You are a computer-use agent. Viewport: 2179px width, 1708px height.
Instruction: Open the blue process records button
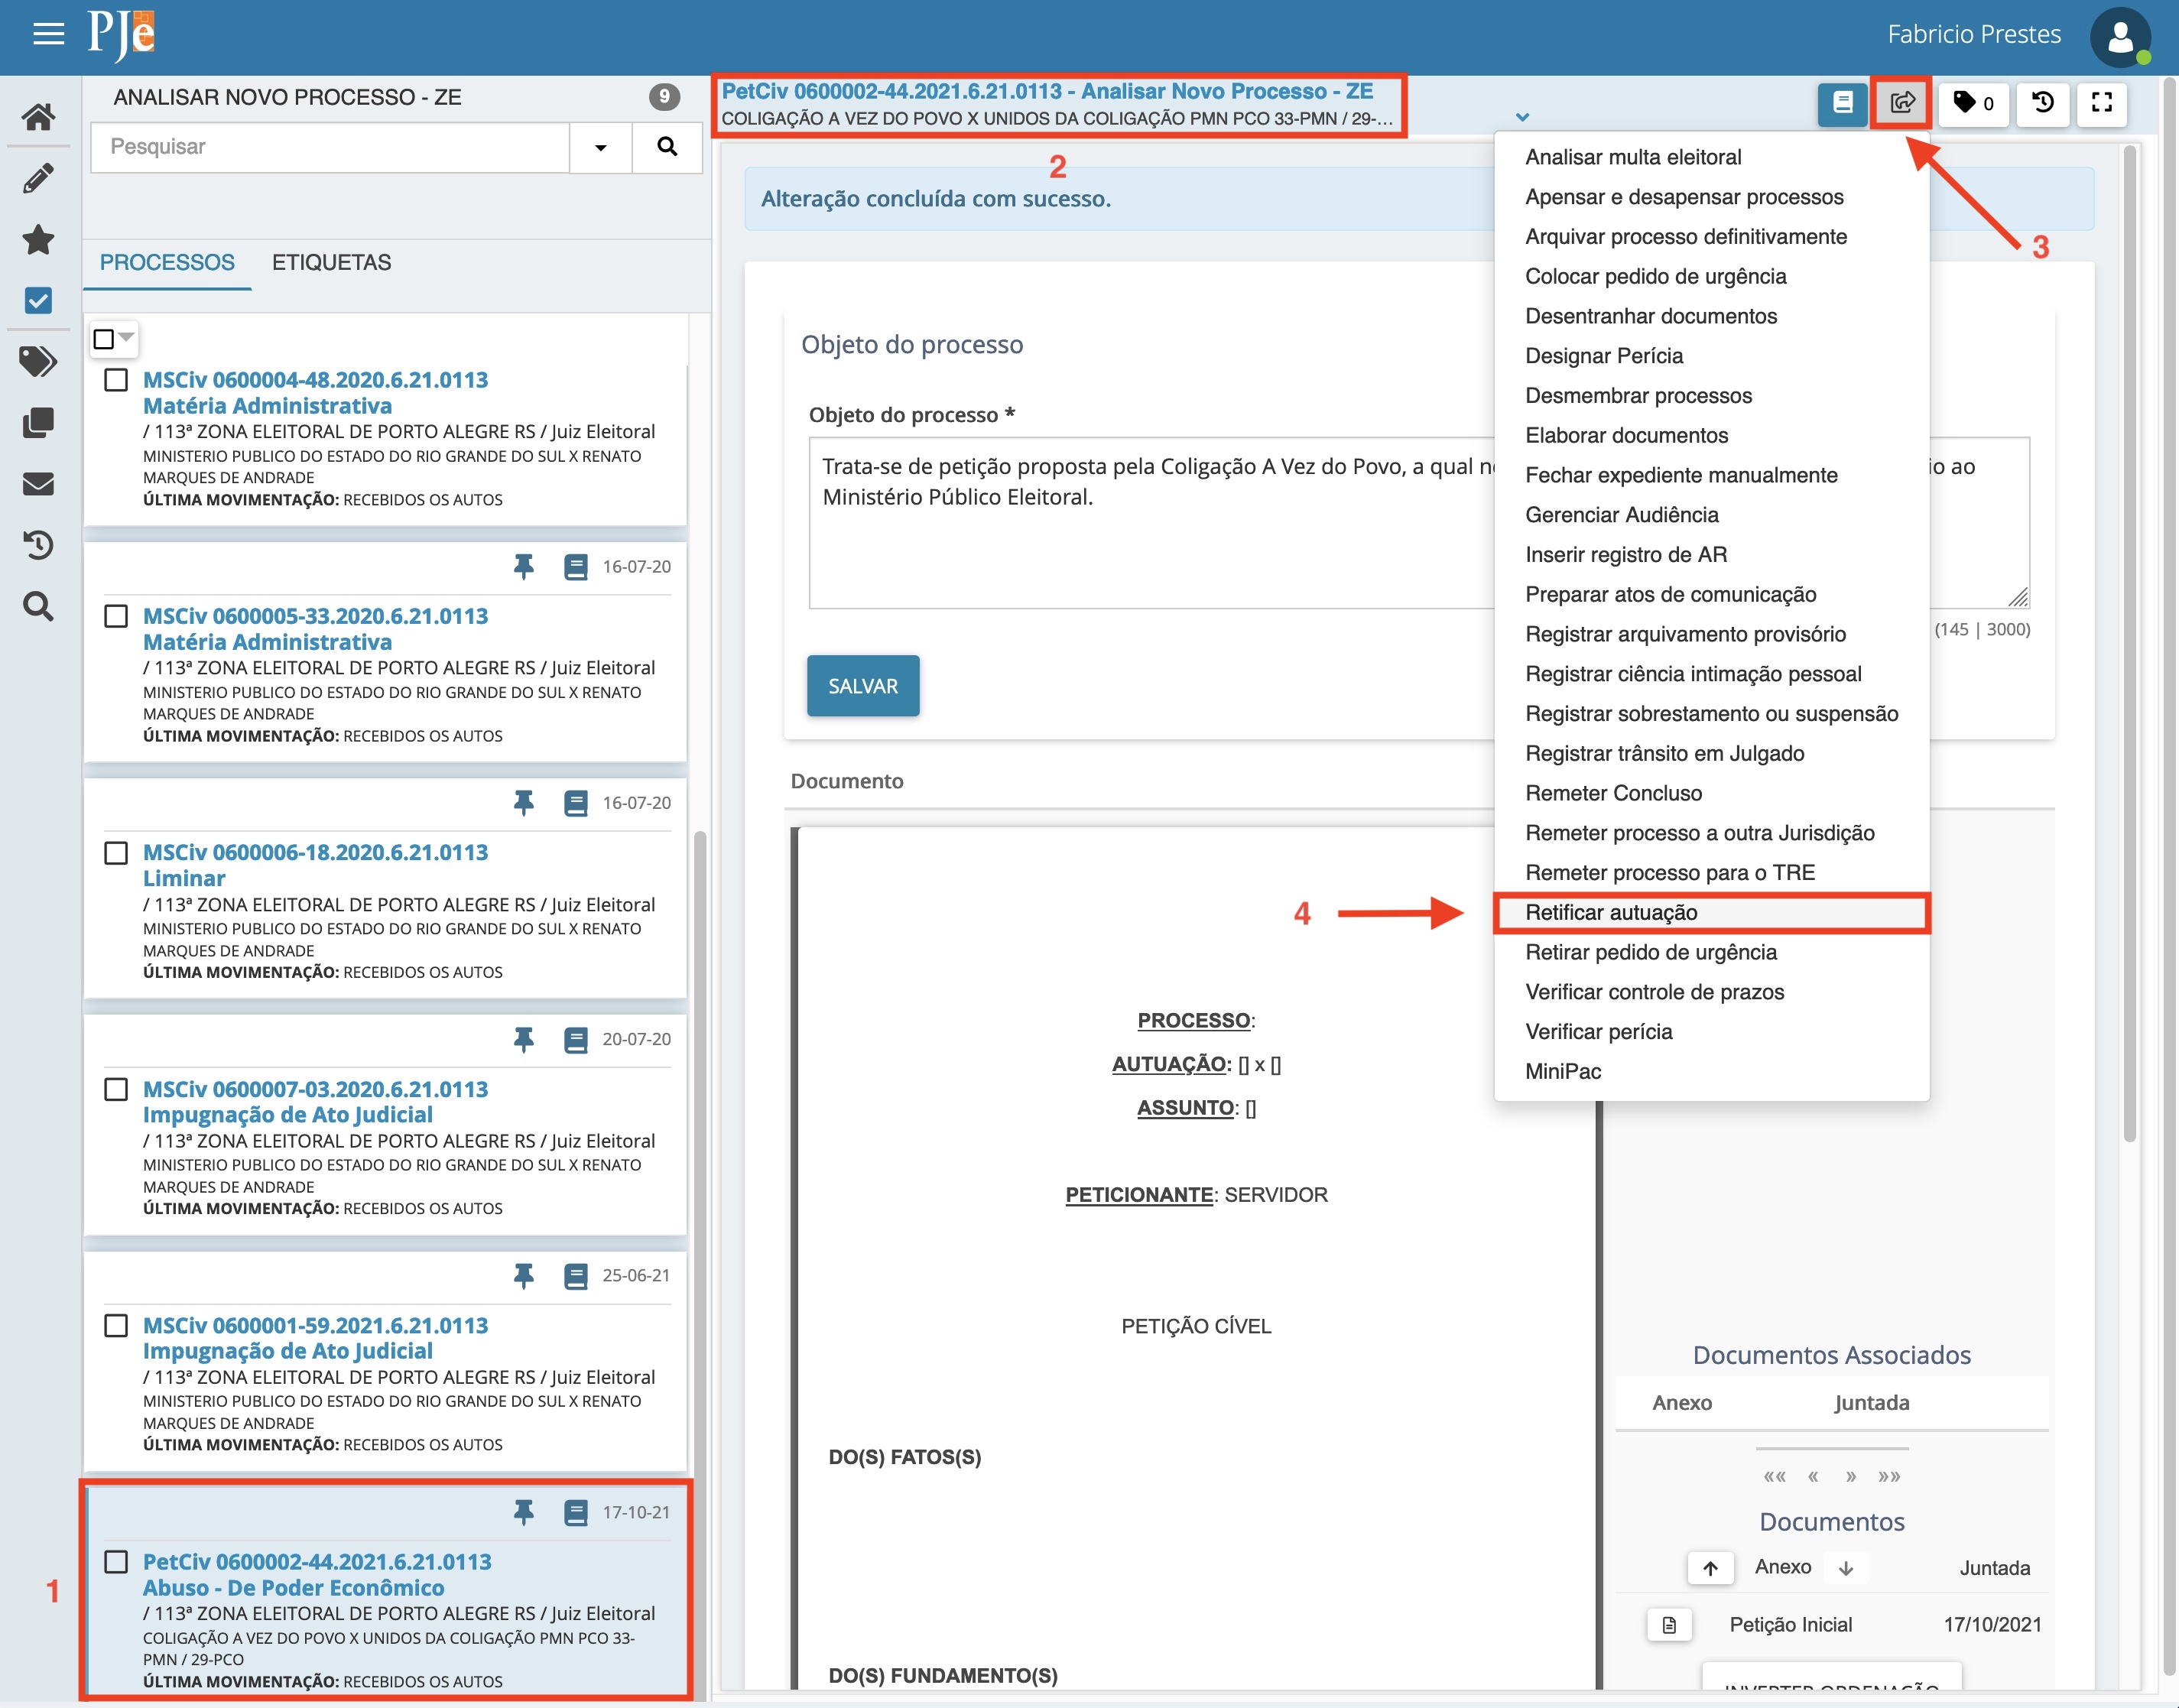tap(1842, 103)
